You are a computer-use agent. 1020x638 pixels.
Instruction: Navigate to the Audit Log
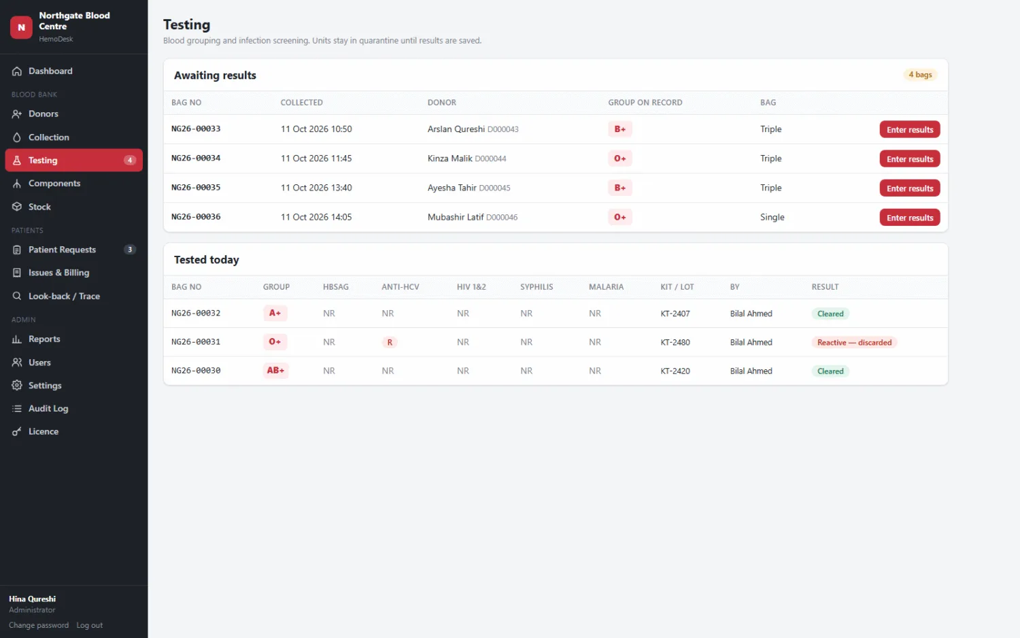[x=73, y=409]
